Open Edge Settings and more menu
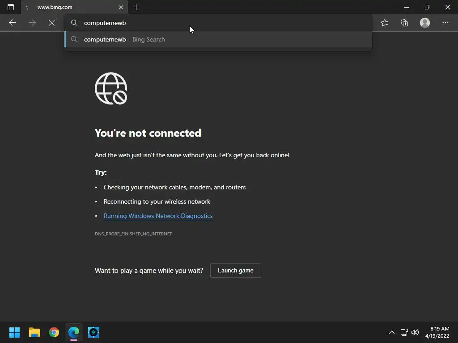Image resolution: width=458 pixels, height=343 pixels. click(445, 23)
